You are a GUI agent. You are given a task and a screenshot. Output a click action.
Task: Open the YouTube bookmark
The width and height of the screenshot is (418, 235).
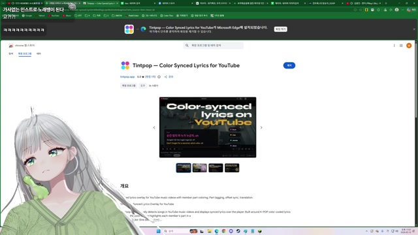(54, 16)
